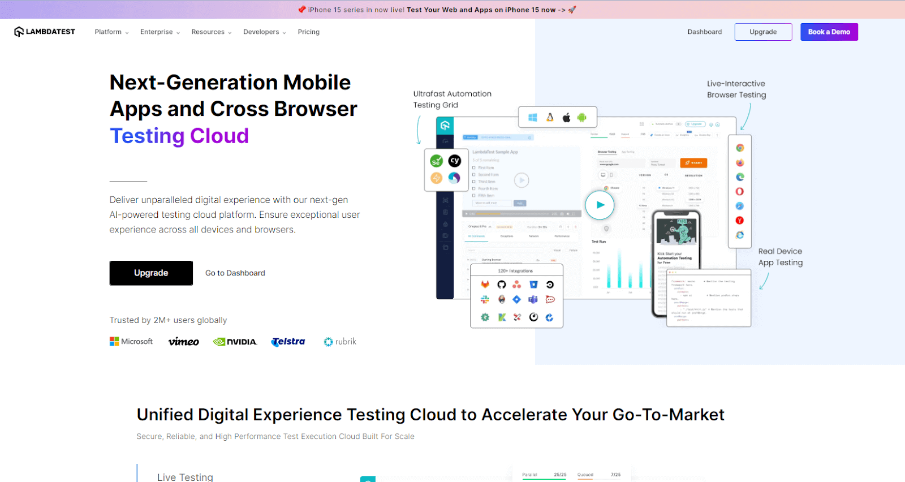The width and height of the screenshot is (905, 482).
Task: Go to the Pricing page
Action: (x=308, y=32)
